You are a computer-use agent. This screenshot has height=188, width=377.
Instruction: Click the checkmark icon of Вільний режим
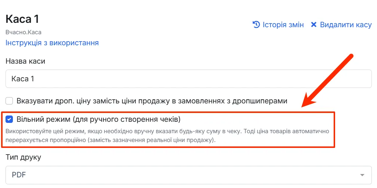(9, 119)
